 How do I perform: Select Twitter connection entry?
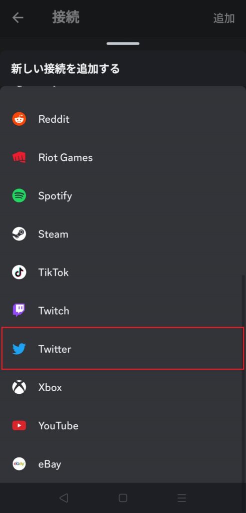(123, 349)
